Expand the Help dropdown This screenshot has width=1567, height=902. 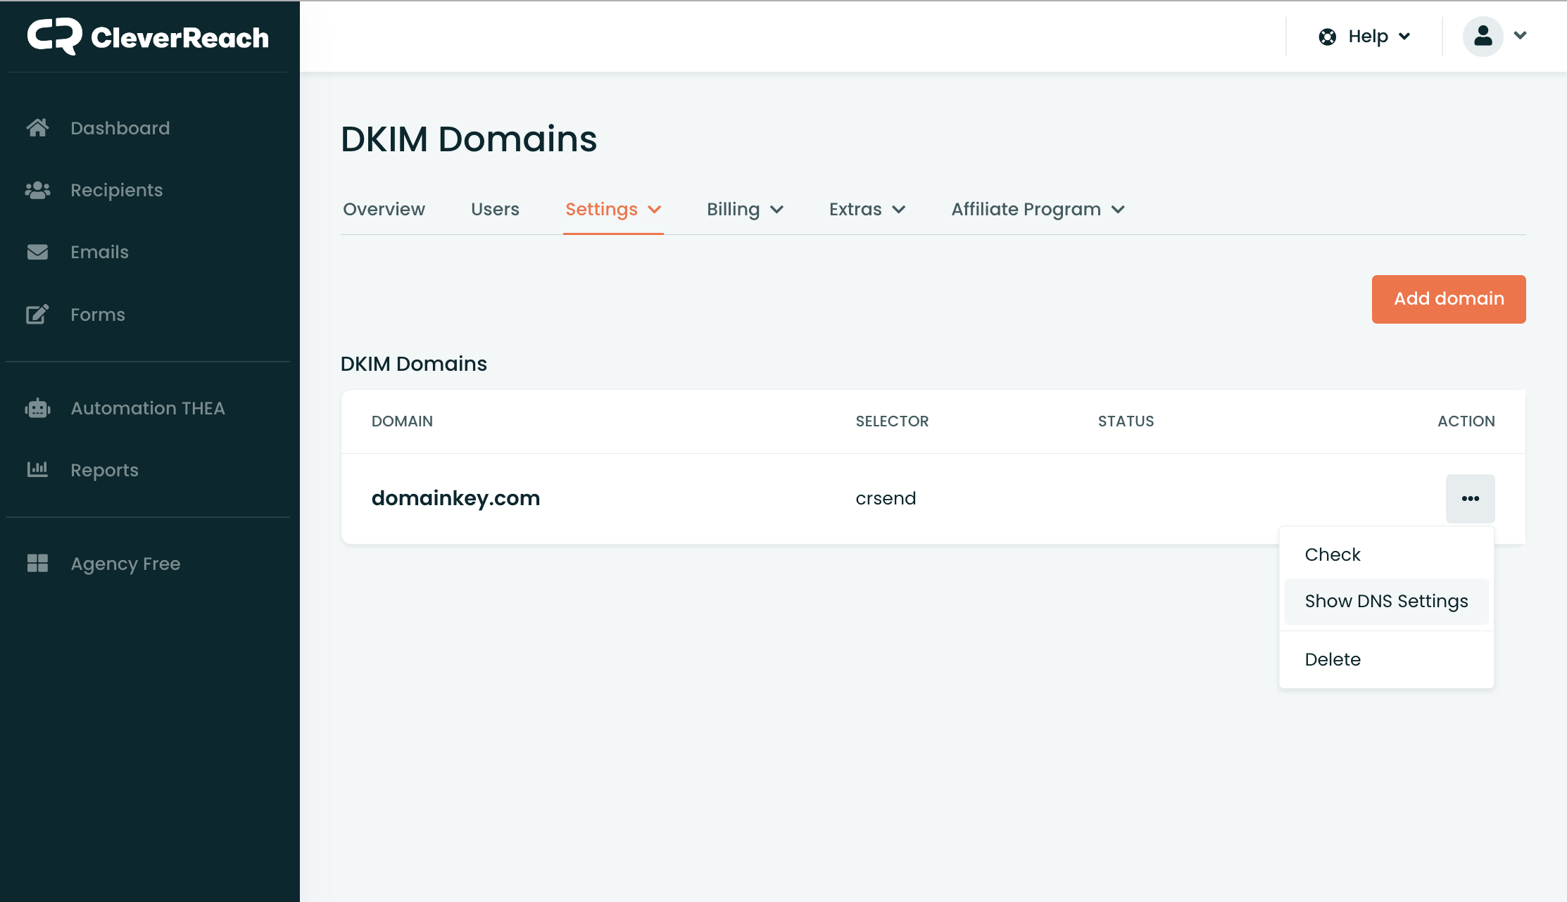pyautogui.click(x=1365, y=37)
